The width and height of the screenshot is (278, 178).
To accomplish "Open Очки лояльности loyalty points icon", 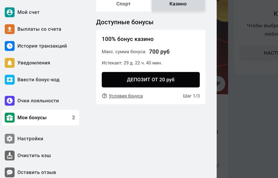I will pyautogui.click(x=9, y=101).
